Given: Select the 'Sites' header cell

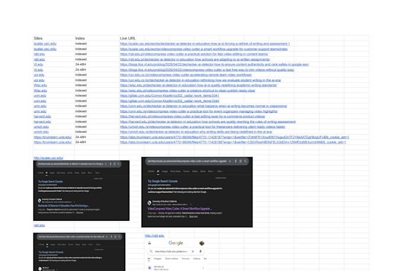Looking at the screenshot, I should click(x=54, y=38).
